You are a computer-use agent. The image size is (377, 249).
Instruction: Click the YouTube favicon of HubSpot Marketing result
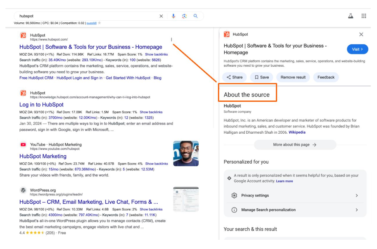pyautogui.click(x=23, y=145)
